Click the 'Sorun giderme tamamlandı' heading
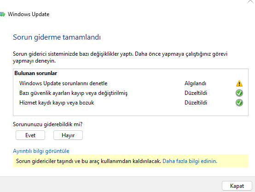255x192 pixels. coord(57,37)
